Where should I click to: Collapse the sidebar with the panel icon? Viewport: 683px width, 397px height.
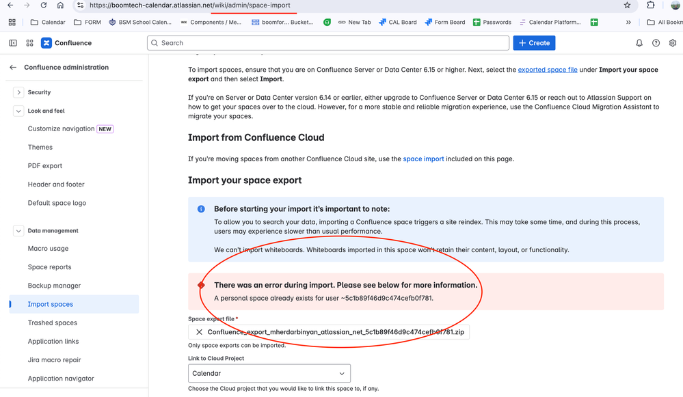(13, 43)
